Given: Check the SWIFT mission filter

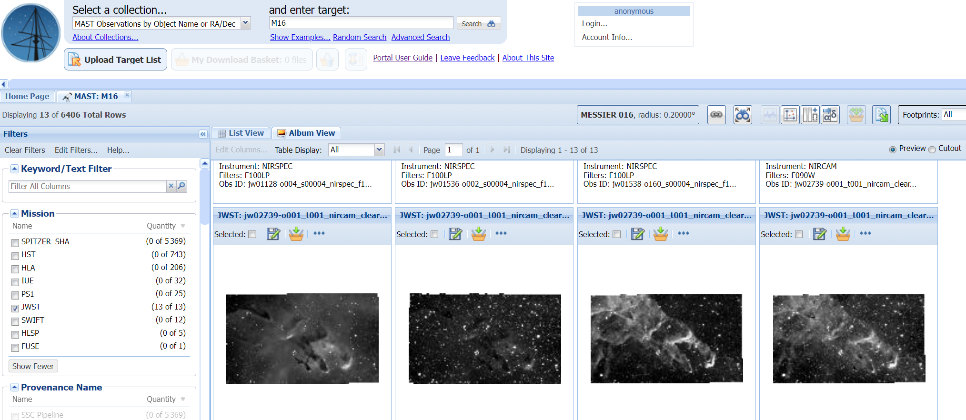Looking at the screenshot, I should pos(15,321).
